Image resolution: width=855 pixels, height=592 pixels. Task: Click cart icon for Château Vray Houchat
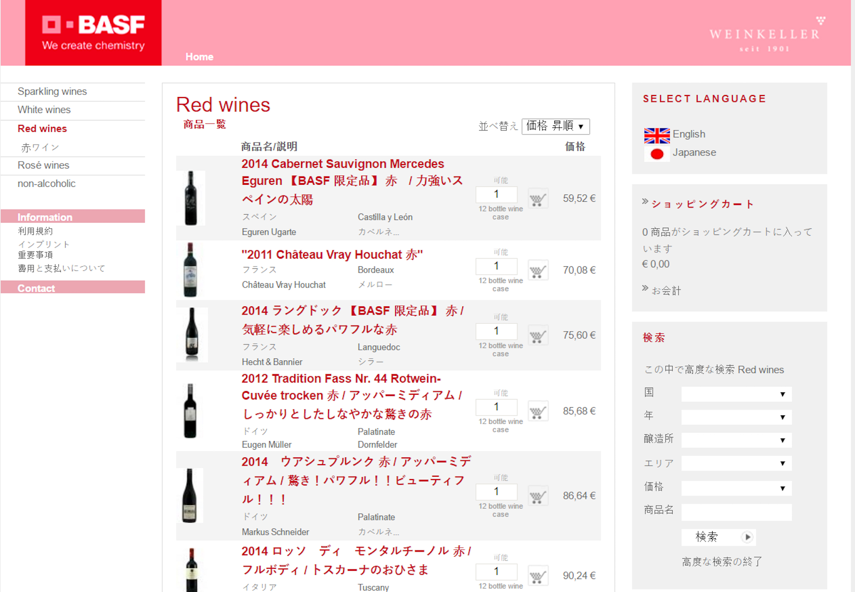538,271
